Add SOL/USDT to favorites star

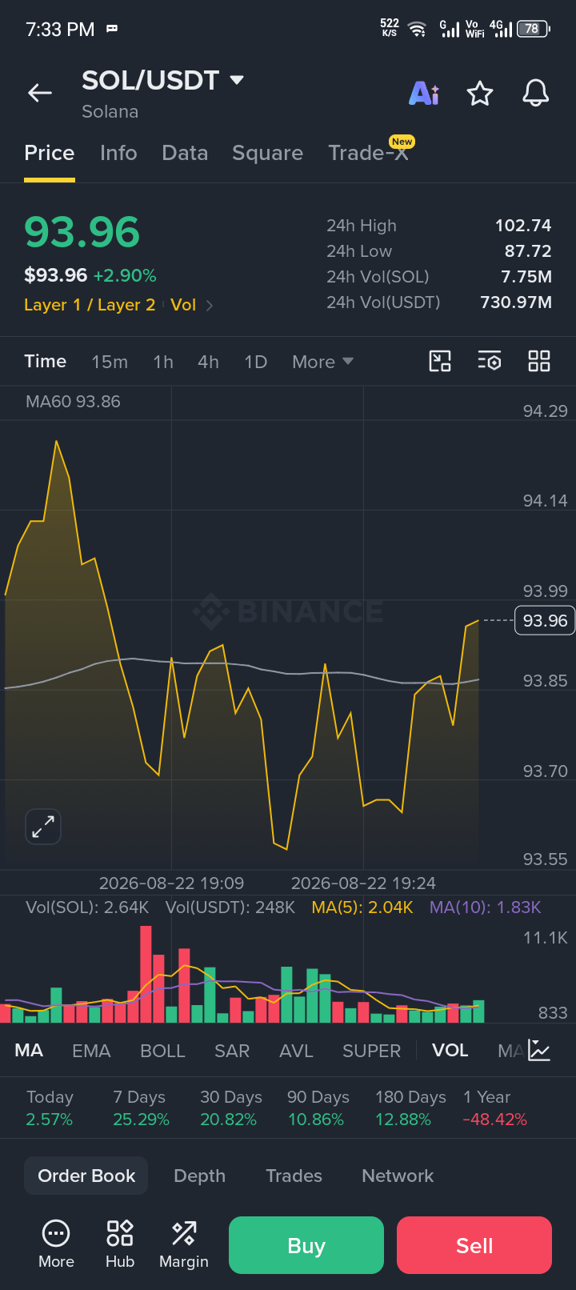coord(480,94)
